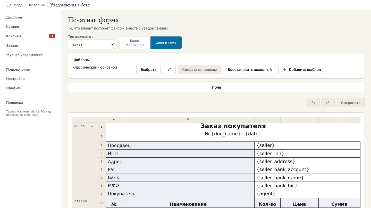Select row 5 header
This screenshot has width=371, height=208.
point(102,162)
